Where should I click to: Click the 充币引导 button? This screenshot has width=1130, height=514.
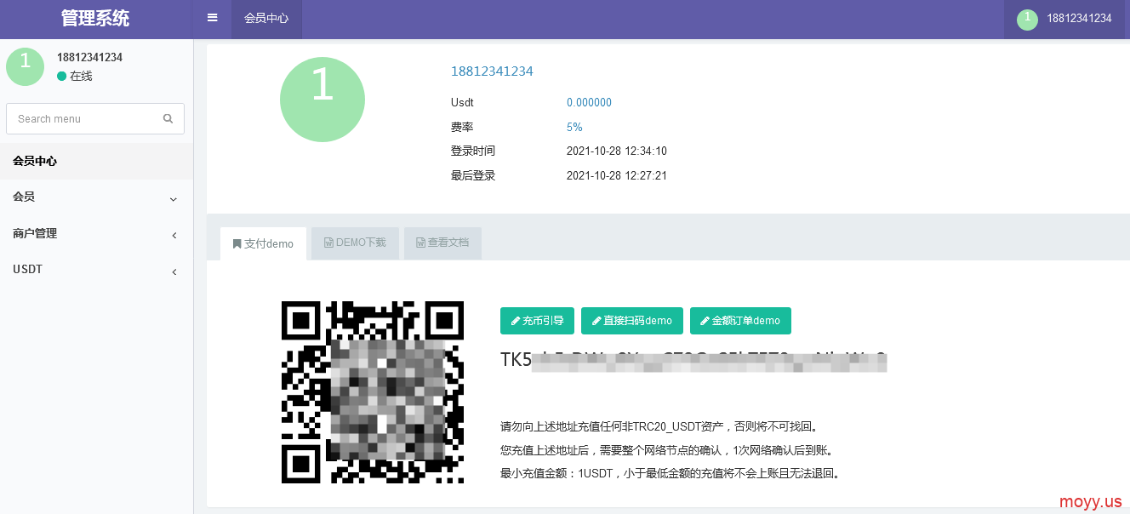point(537,321)
